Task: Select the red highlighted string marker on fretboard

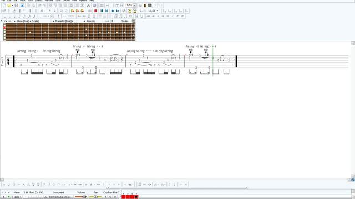Action: (x=4, y=28)
